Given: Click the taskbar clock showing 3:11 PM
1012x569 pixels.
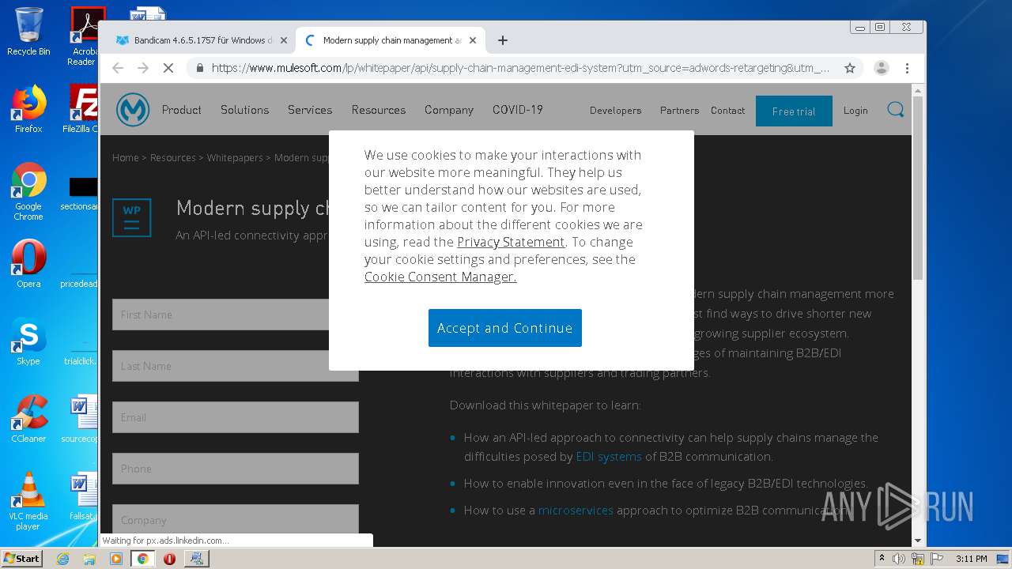Looking at the screenshot, I should point(971,559).
